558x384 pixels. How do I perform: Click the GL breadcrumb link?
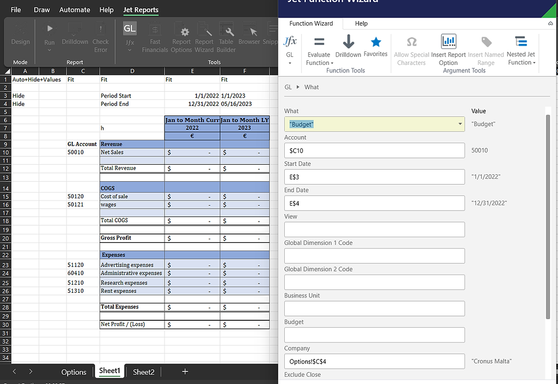pos(288,87)
